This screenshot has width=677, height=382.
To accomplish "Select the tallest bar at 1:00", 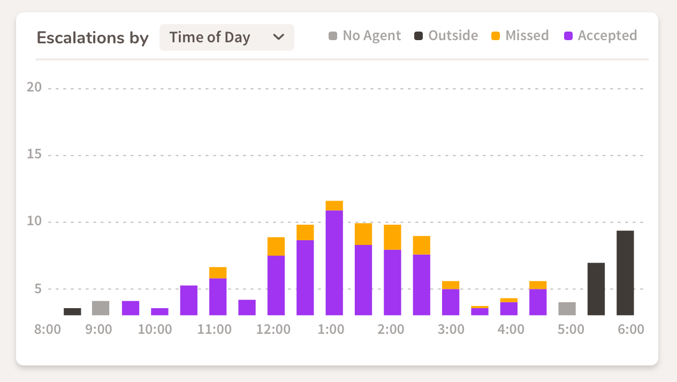I will 333,257.
